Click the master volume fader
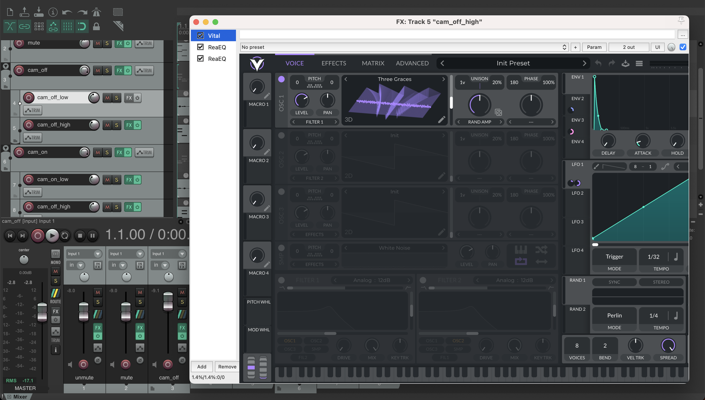This screenshot has height=400, width=705. click(42, 312)
